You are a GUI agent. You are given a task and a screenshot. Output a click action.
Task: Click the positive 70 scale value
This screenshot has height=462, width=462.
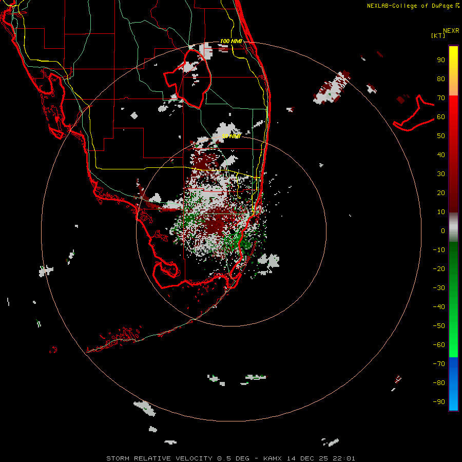(441, 98)
